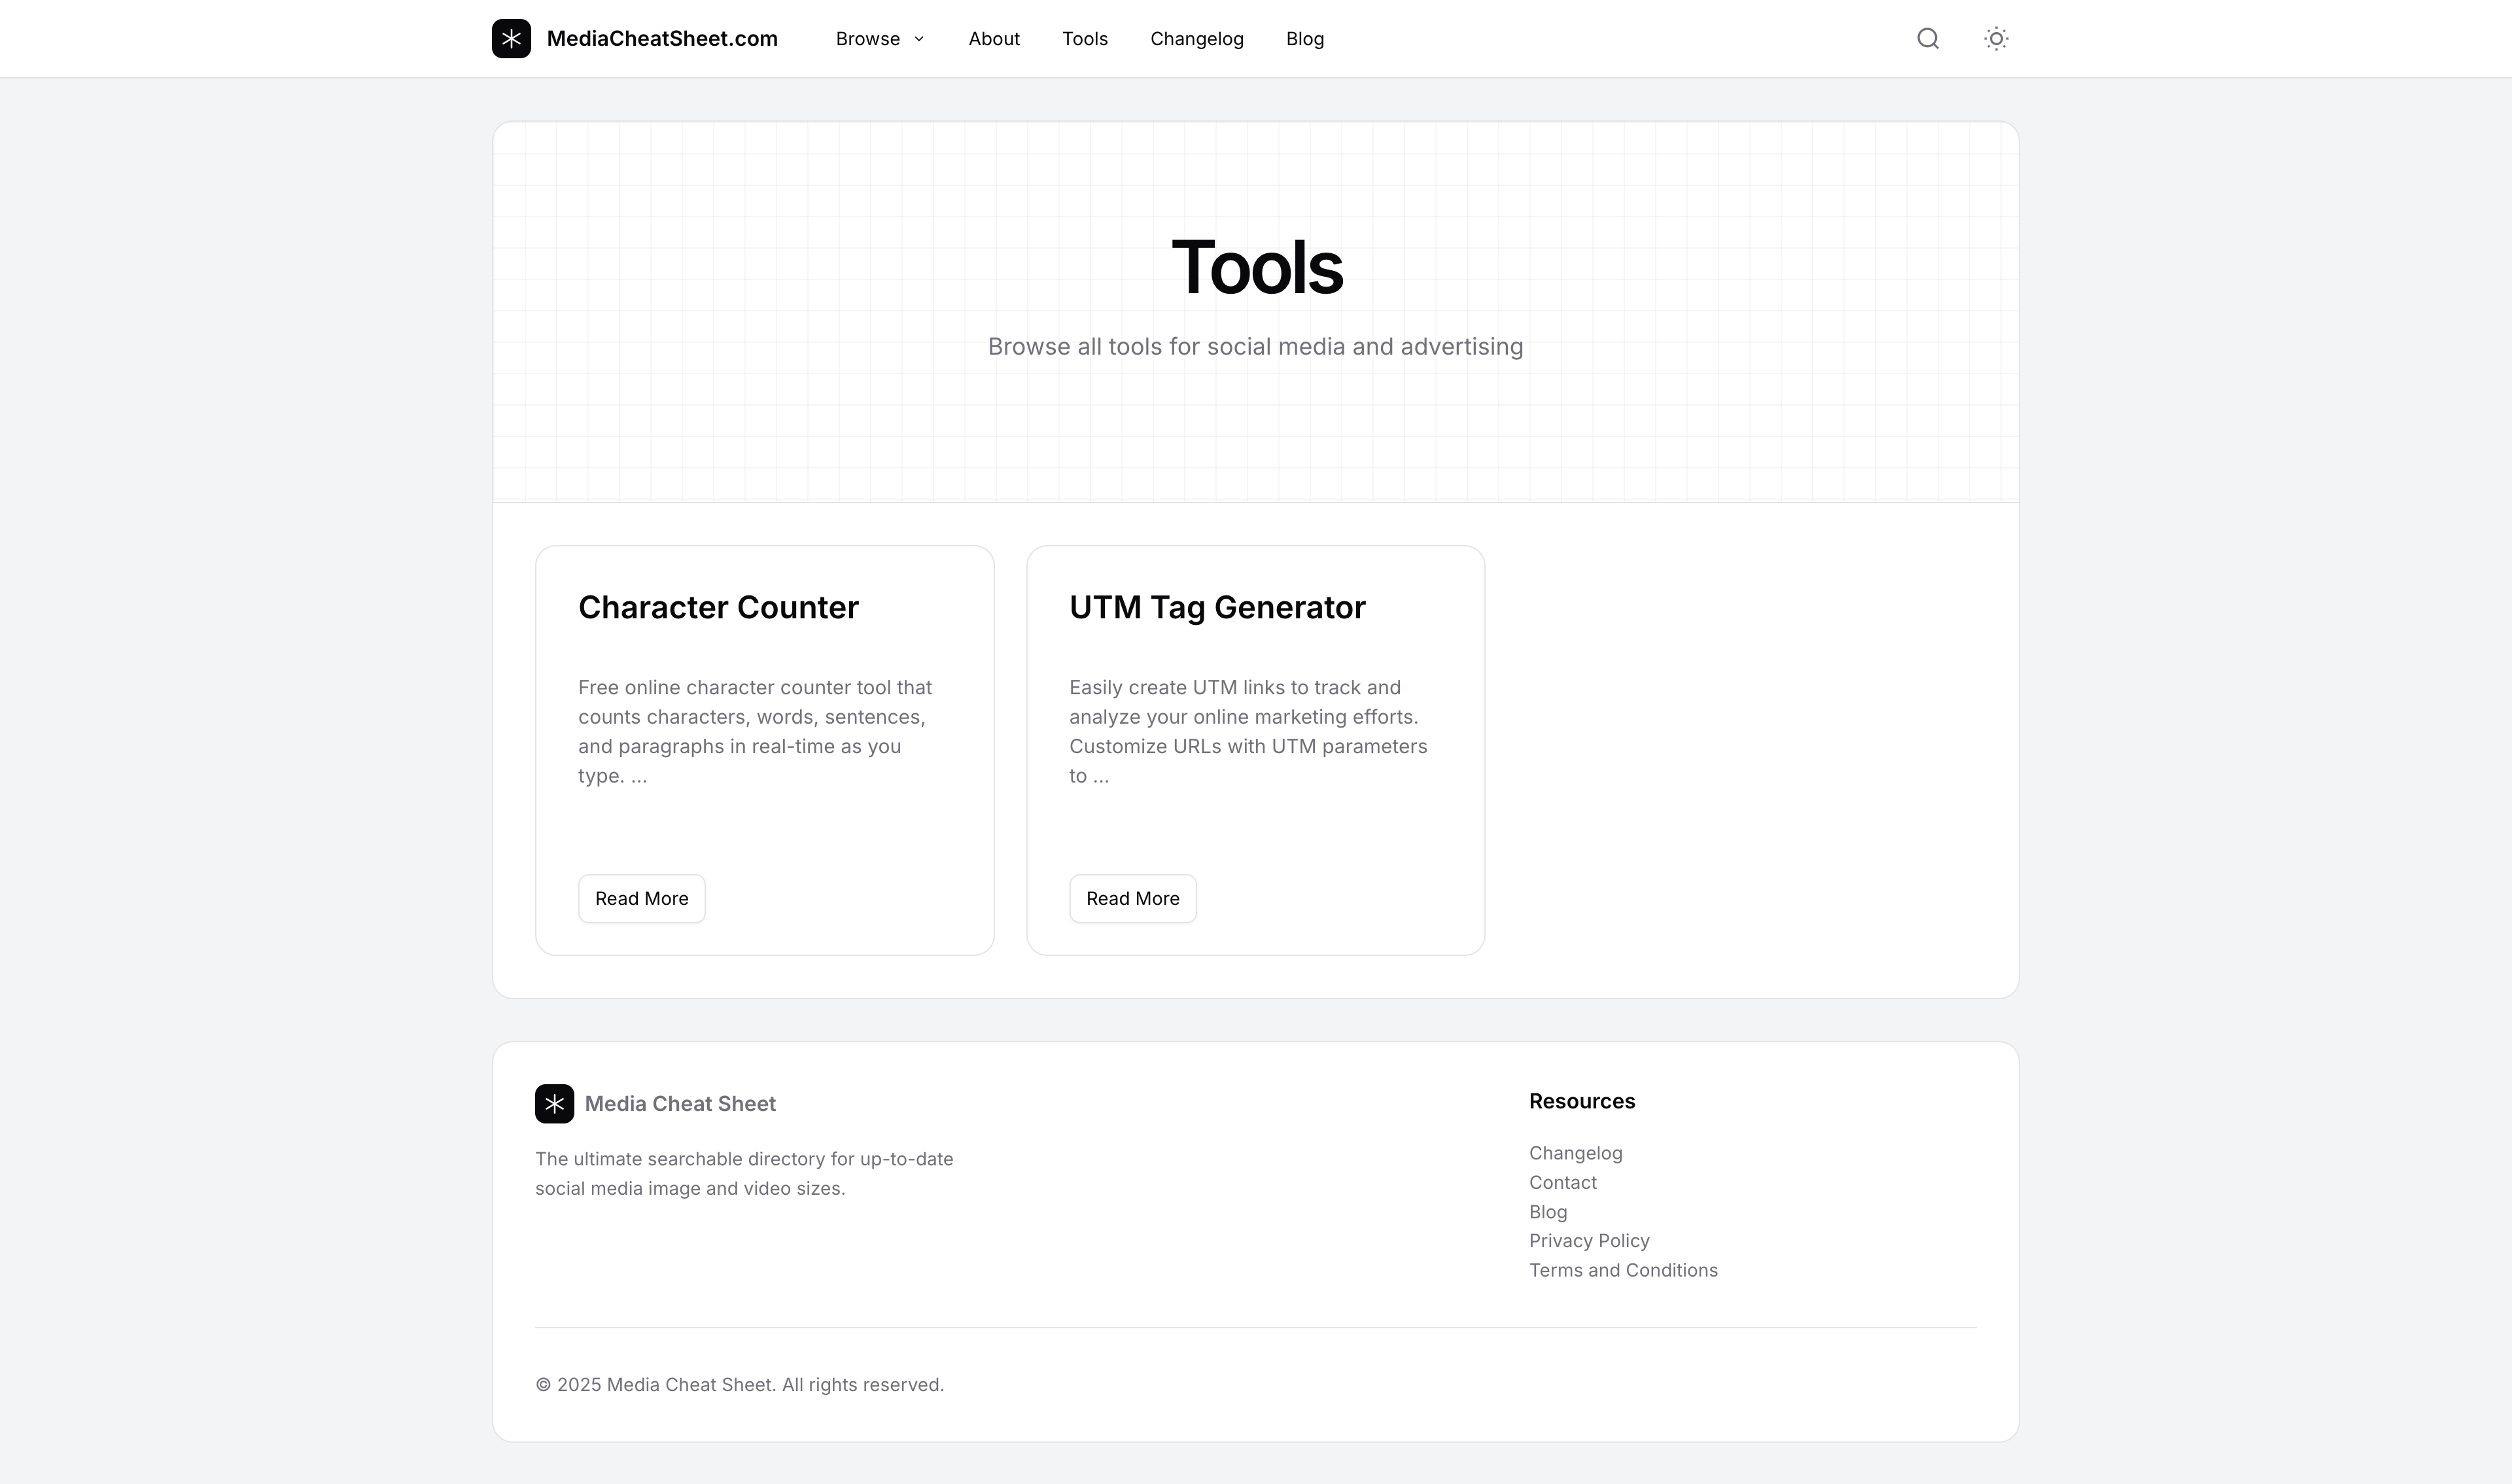Click the MediaCheatSheet.com site title
Viewport: 2512px width, 1484px height.
pos(662,39)
